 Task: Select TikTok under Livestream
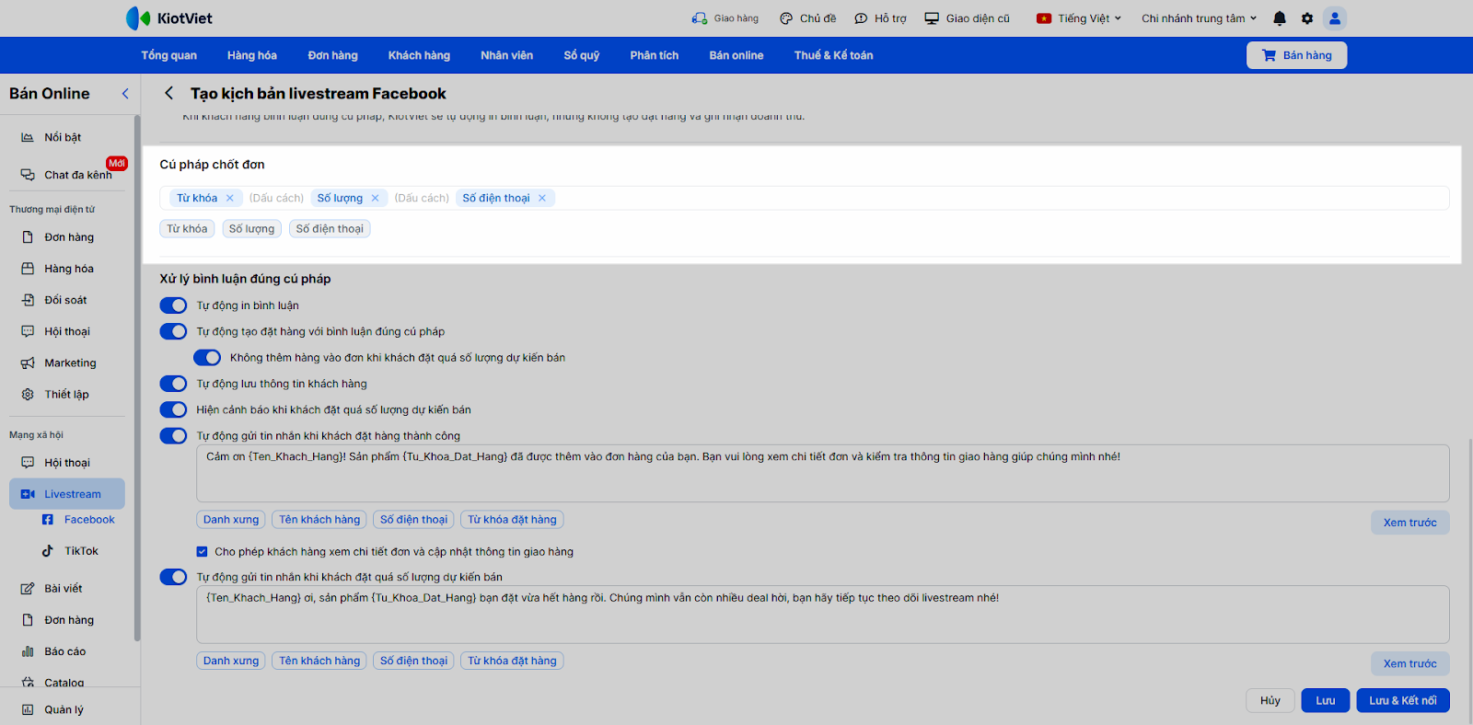tap(70, 551)
